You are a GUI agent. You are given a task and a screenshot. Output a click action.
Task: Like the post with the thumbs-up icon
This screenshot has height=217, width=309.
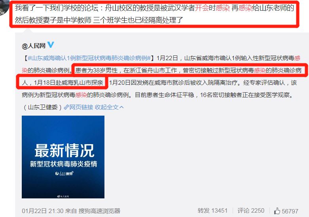[x=277, y=211]
